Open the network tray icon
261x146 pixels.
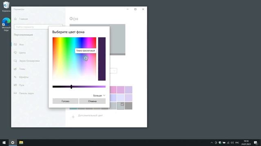point(228,143)
